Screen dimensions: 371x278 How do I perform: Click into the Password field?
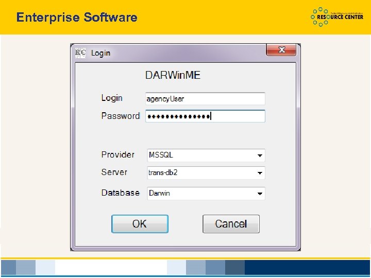(205, 116)
